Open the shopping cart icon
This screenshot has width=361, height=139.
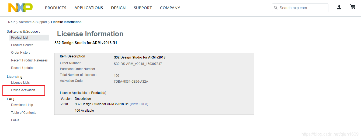(353, 7)
